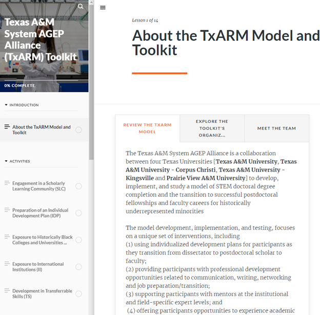320x315 pixels.
Task: Switch to Review the TxARM Model tab
Action: coord(147,128)
